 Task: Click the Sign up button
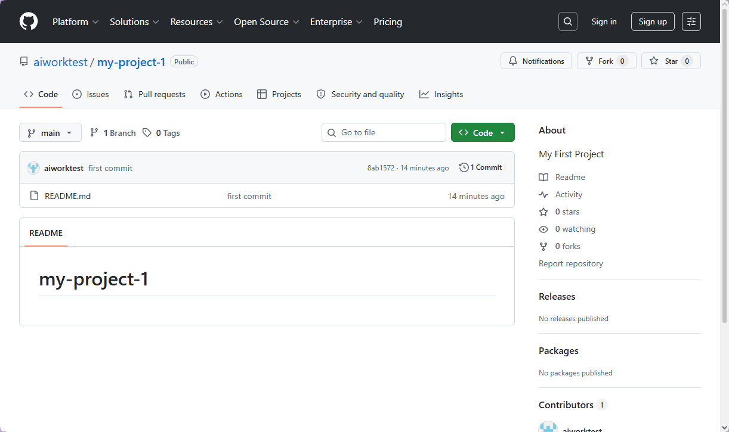653,21
